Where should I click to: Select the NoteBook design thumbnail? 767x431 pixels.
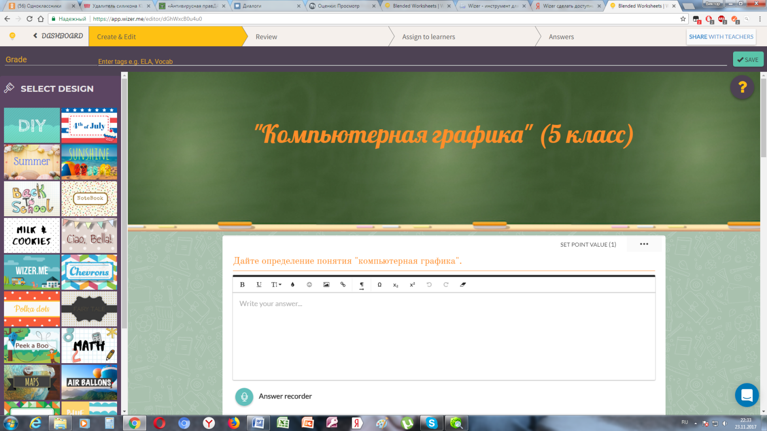pyautogui.click(x=89, y=199)
